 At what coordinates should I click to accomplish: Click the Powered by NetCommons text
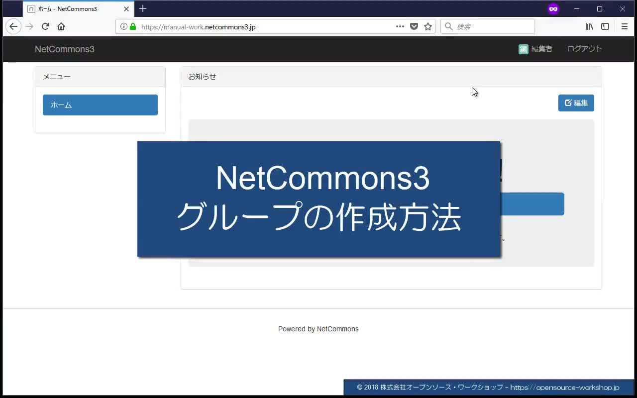pos(318,329)
